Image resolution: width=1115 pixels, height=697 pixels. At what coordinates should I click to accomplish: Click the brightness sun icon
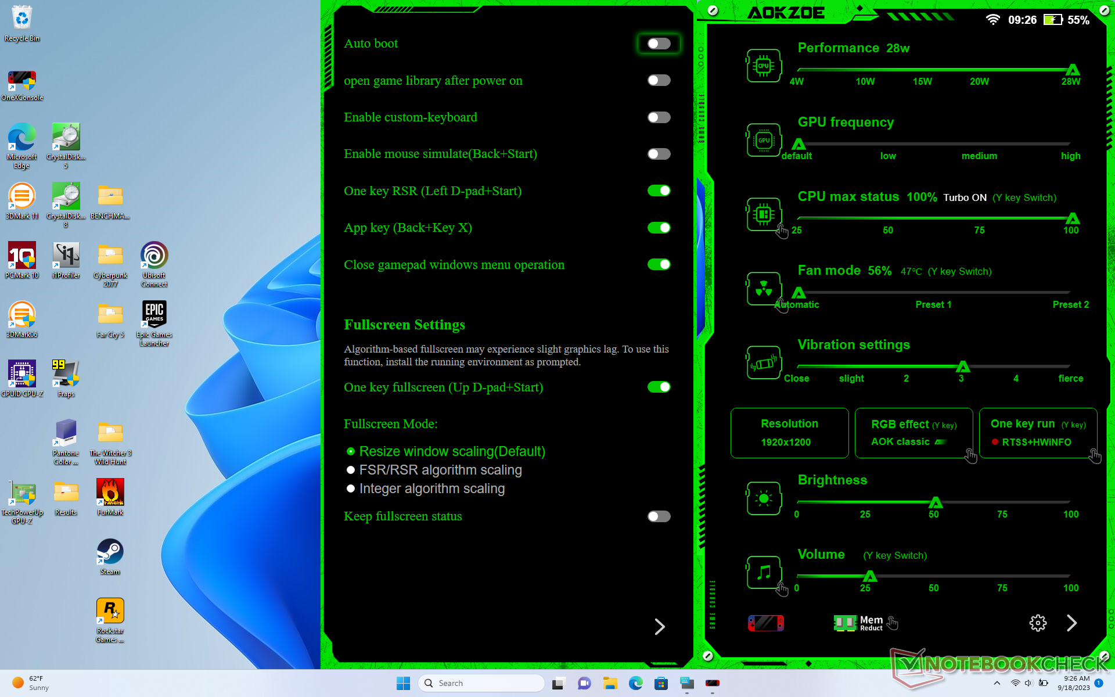[x=763, y=498]
